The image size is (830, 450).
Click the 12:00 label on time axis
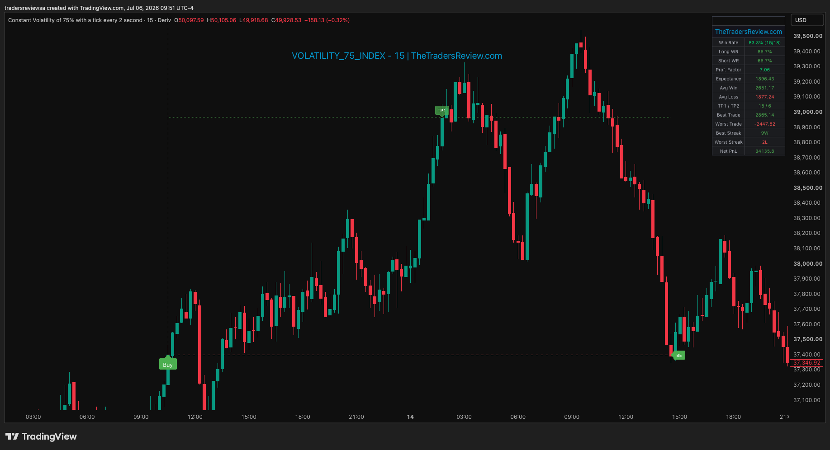click(x=195, y=417)
